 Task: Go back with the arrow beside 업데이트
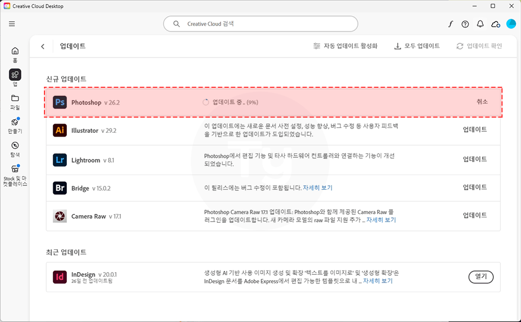[42, 47]
